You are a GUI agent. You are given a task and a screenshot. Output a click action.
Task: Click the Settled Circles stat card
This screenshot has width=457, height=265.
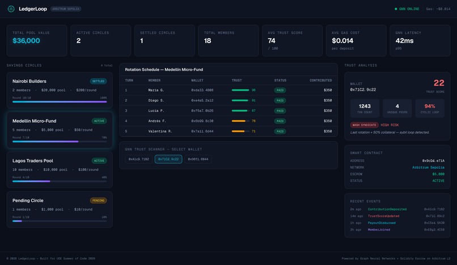(164, 40)
